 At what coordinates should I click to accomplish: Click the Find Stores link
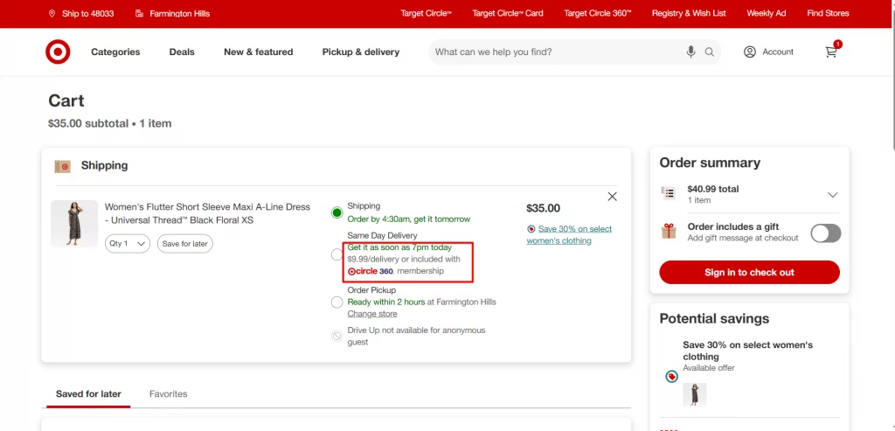click(828, 13)
